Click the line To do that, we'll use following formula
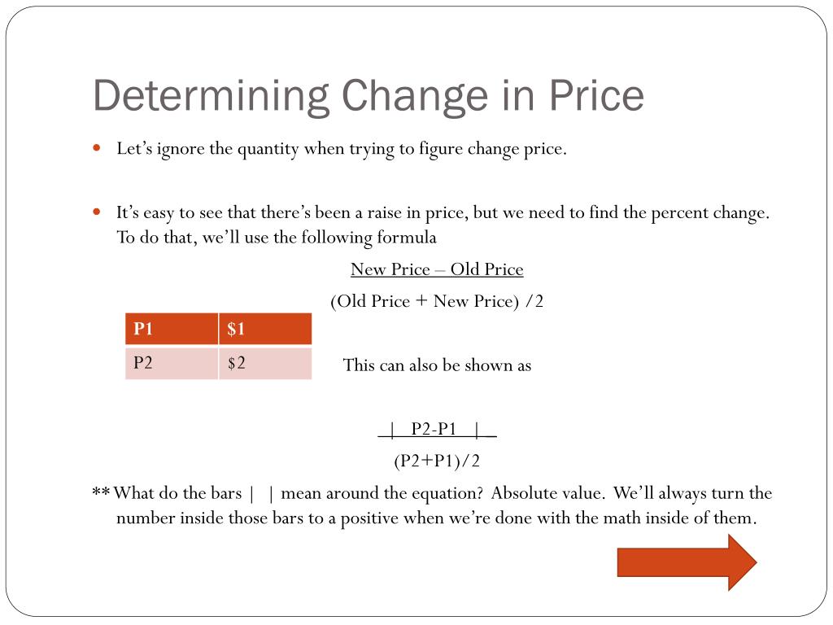Image resolution: width=833 pixels, height=625 pixels. click(277, 238)
